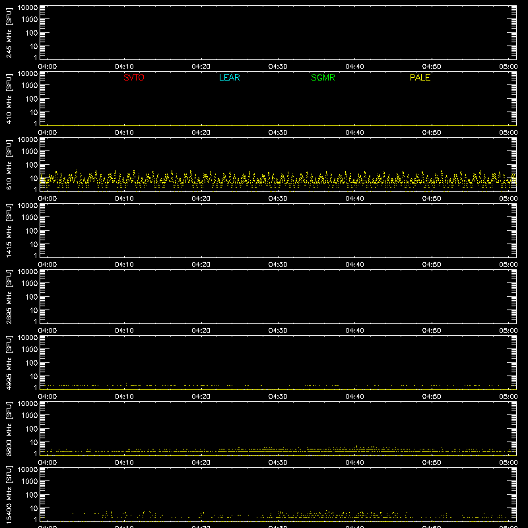Click 04:30 label below the 1415 MHz plot

tap(278, 265)
